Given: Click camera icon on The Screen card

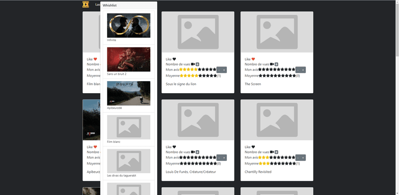Looking at the screenshot, I should (x=272, y=64).
